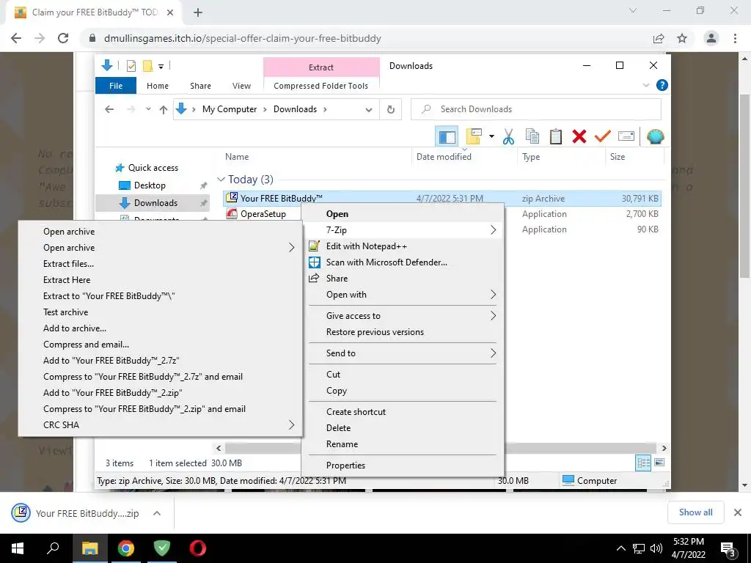Image resolution: width=751 pixels, height=563 pixels.
Task: Switch to the Home ribbon tab
Action: point(158,86)
